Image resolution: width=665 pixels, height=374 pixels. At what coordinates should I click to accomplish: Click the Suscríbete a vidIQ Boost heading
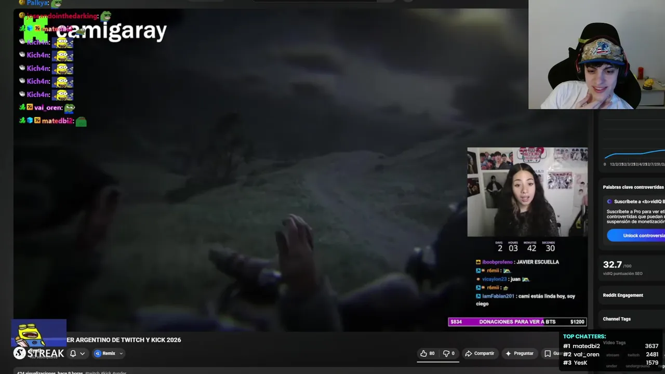pos(639,202)
